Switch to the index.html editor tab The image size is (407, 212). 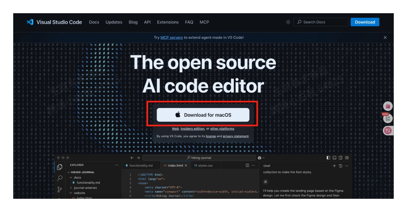click(176, 165)
